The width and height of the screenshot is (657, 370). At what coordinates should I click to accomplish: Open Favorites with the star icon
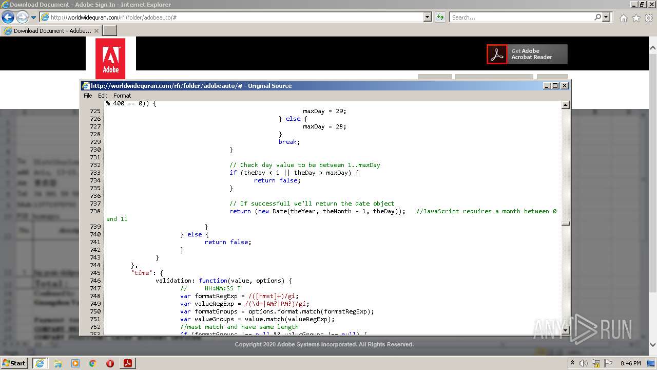pyautogui.click(x=636, y=18)
